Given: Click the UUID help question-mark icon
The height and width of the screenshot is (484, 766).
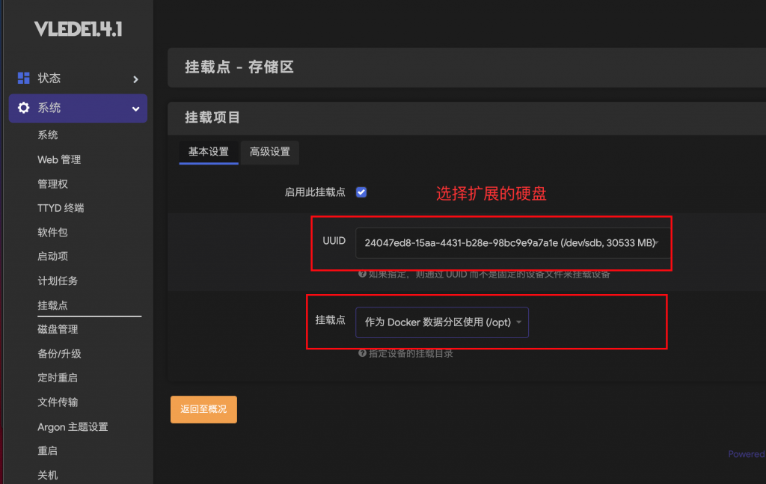Looking at the screenshot, I should pyautogui.click(x=362, y=275).
